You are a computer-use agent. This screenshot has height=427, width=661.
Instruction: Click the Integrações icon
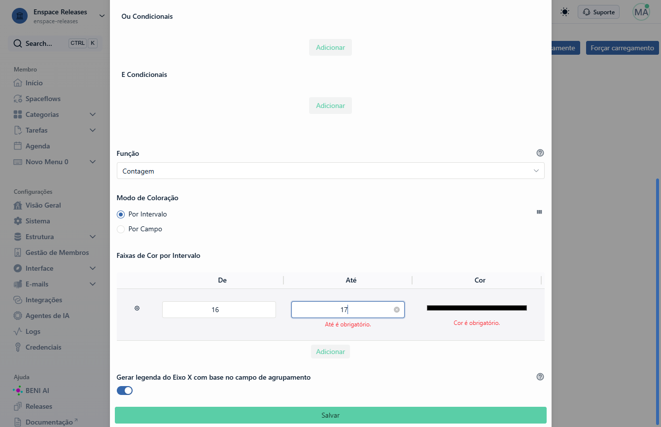tap(18, 300)
